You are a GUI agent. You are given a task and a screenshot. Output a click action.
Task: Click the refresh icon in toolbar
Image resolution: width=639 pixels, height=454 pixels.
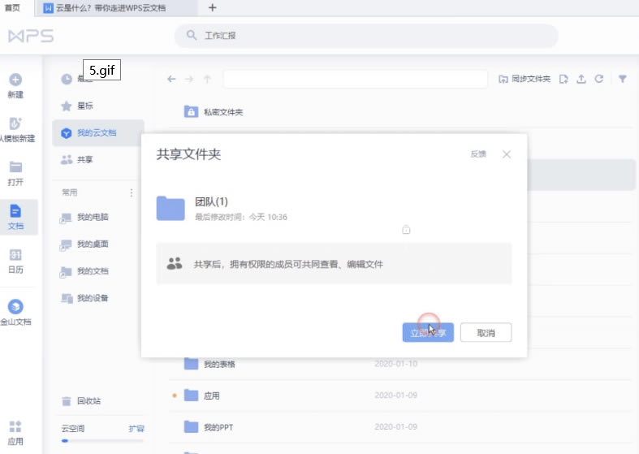(x=599, y=79)
